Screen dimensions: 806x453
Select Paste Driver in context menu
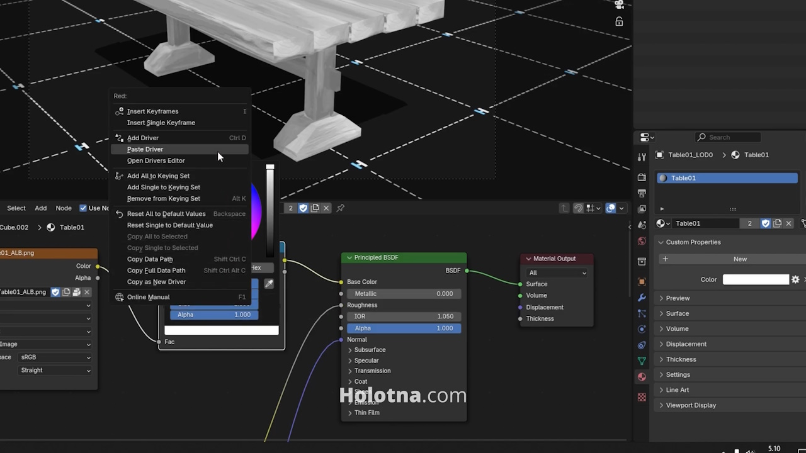tap(179, 149)
